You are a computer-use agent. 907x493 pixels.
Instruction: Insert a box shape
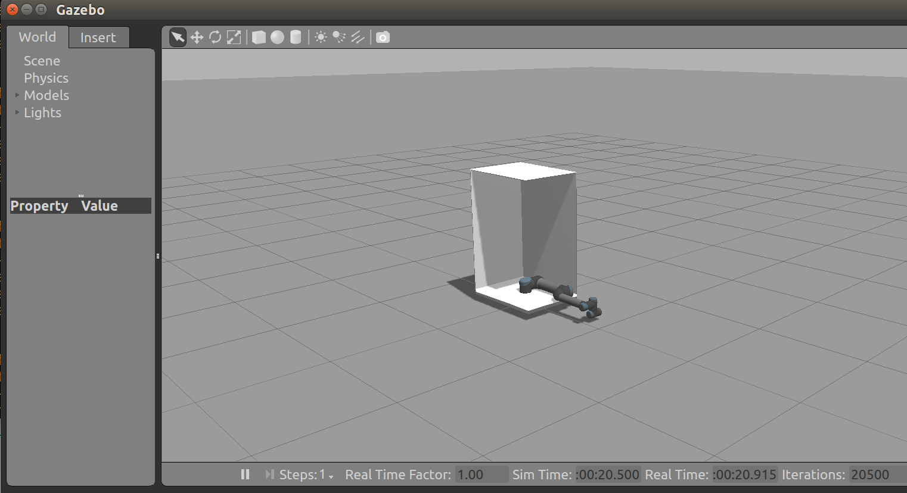coord(259,37)
